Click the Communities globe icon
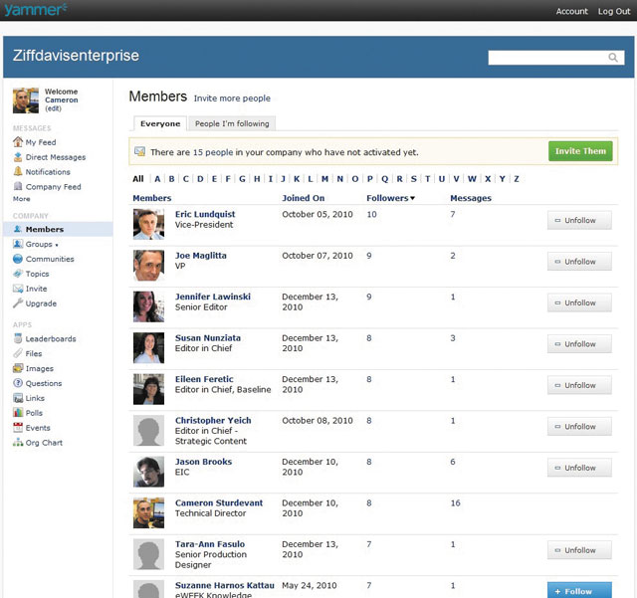The height and width of the screenshot is (598, 637). point(18,259)
